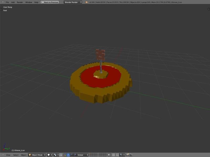Click the Blender logo icon in info header
Viewport: 210px width, 157px height.
point(87,2)
